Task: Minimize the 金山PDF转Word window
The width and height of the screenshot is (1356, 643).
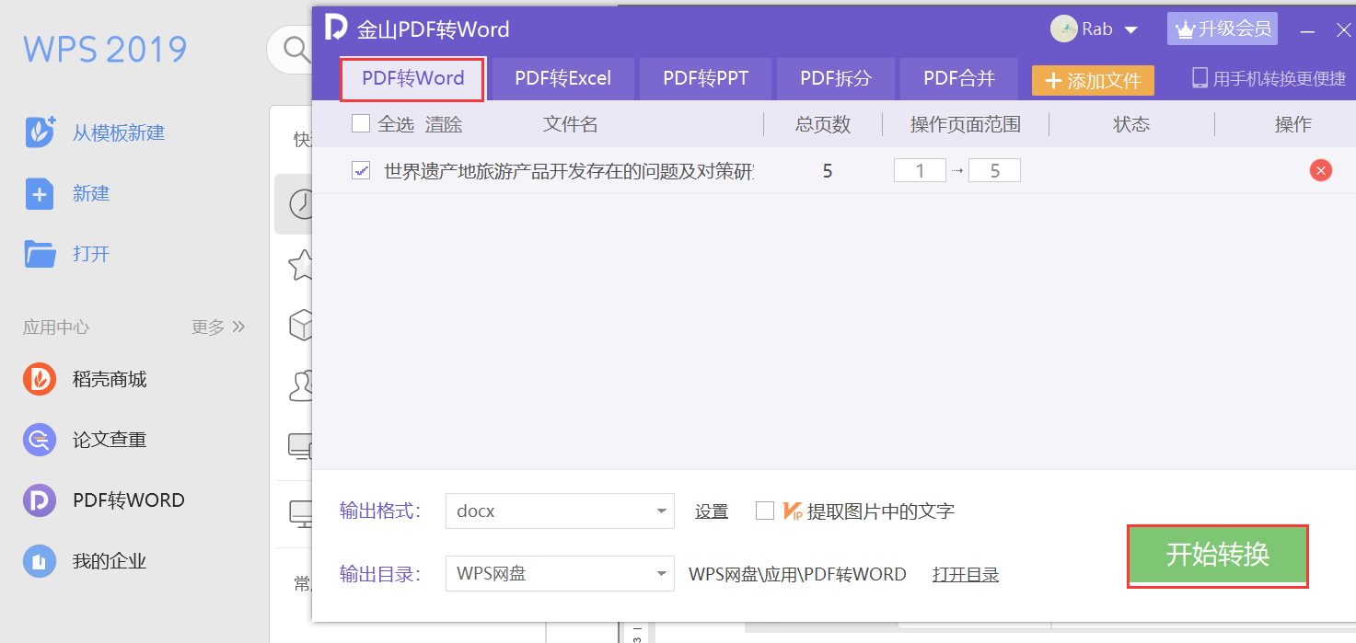Action: (1307, 30)
